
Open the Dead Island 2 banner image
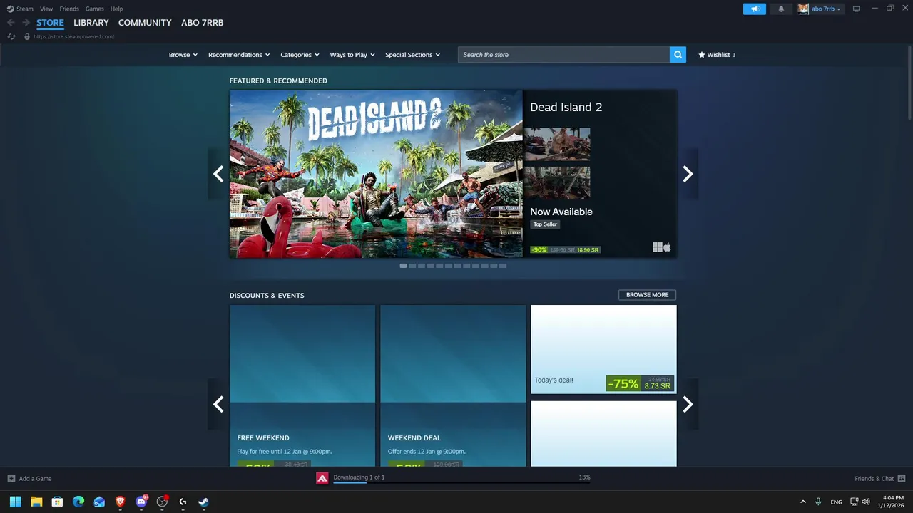coord(376,174)
